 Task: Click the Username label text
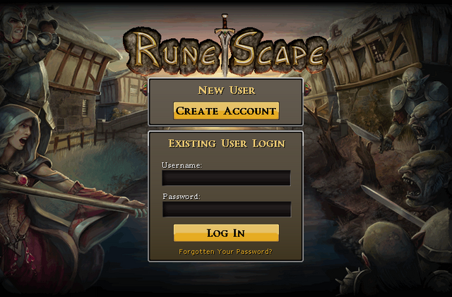click(x=182, y=165)
